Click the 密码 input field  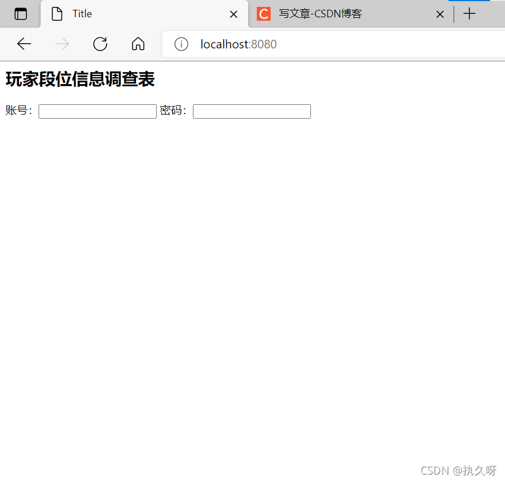coord(252,112)
